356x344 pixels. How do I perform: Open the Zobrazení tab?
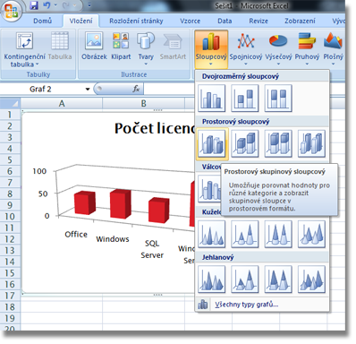300,21
